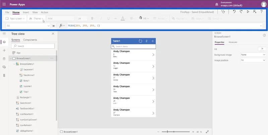This screenshot has height=135, width=268.
Task: Click the arrow beside record with Megan
Action: (153, 66)
